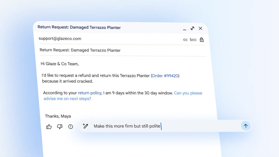The image size is (279, 157).
Task: Minimize the compose window
Action: [184, 29]
